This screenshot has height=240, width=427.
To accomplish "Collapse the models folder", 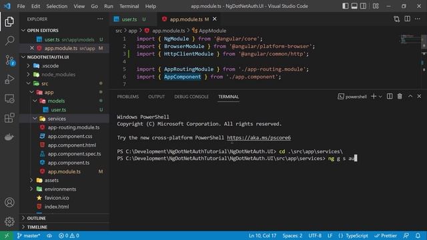I will click(x=35, y=101).
